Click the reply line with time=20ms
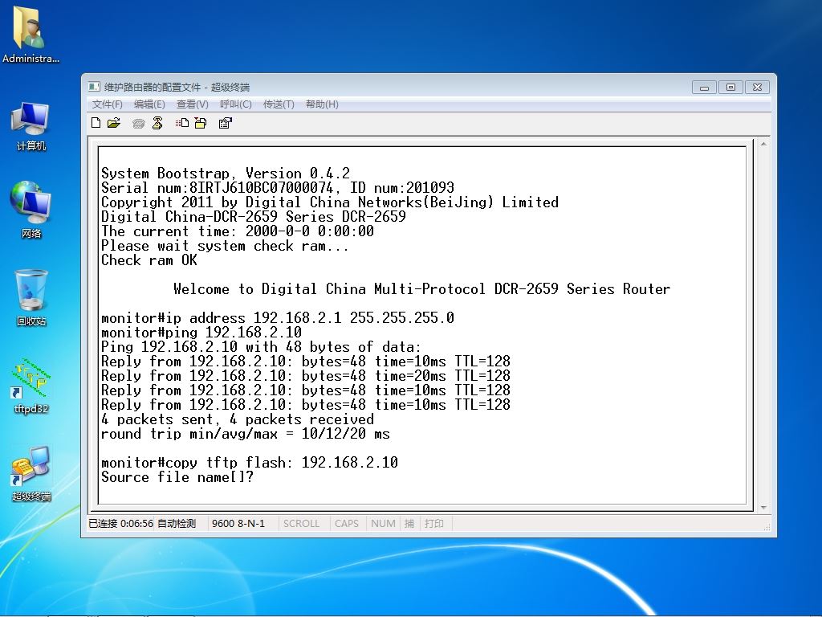 point(306,376)
